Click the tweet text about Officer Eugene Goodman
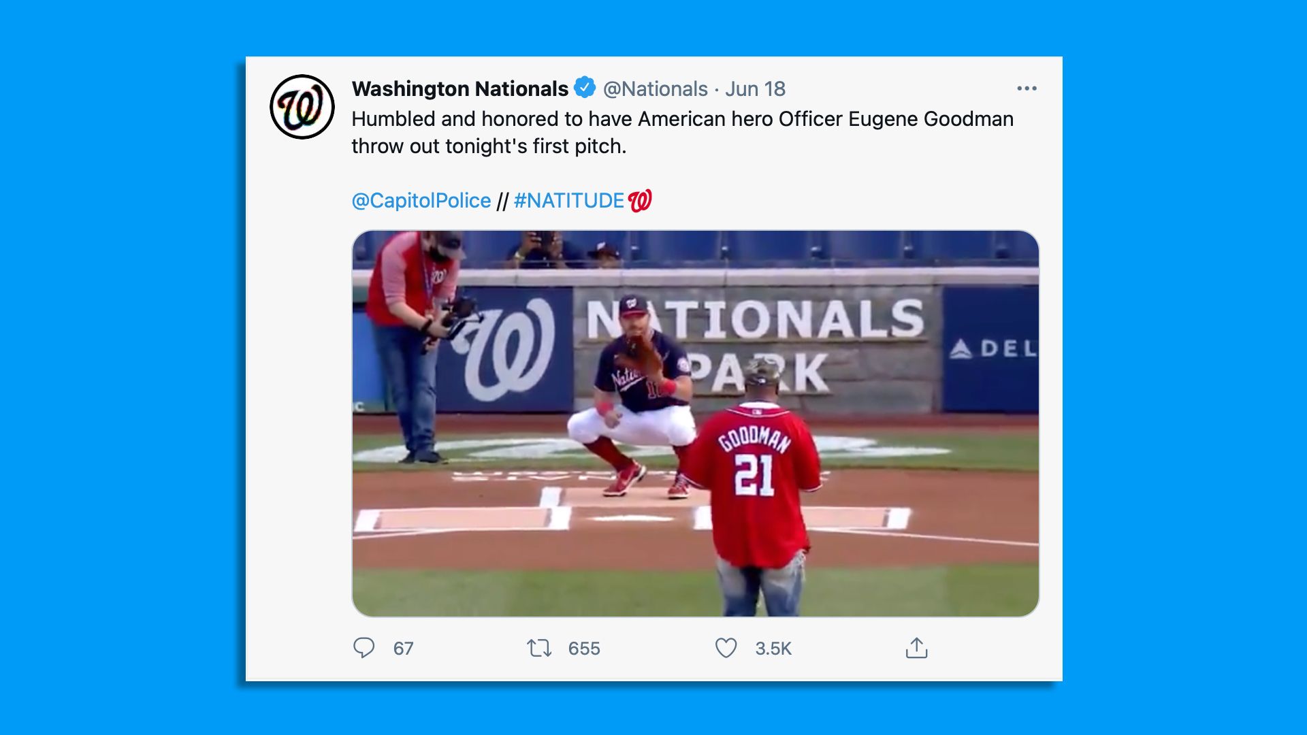This screenshot has height=735, width=1307. click(681, 131)
